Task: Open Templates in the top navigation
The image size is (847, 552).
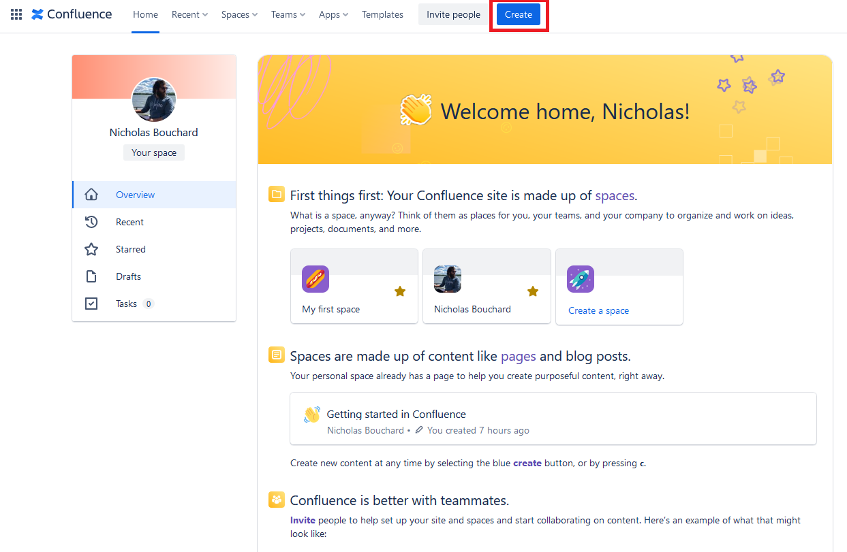Action: (x=382, y=14)
